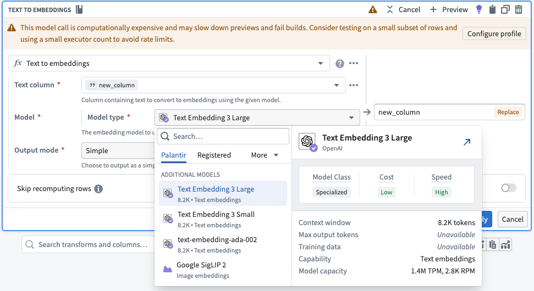Click the help question mark icon
The height and width of the screenshot is (291, 534).
coord(339,64)
